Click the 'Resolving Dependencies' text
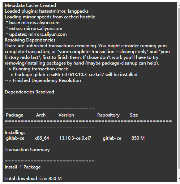180x184 pixels. tap(30, 40)
